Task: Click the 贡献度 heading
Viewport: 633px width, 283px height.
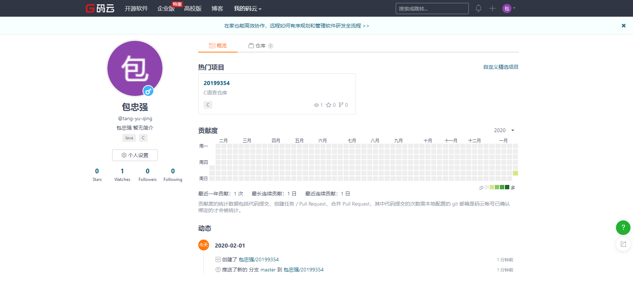Action: coord(208,131)
